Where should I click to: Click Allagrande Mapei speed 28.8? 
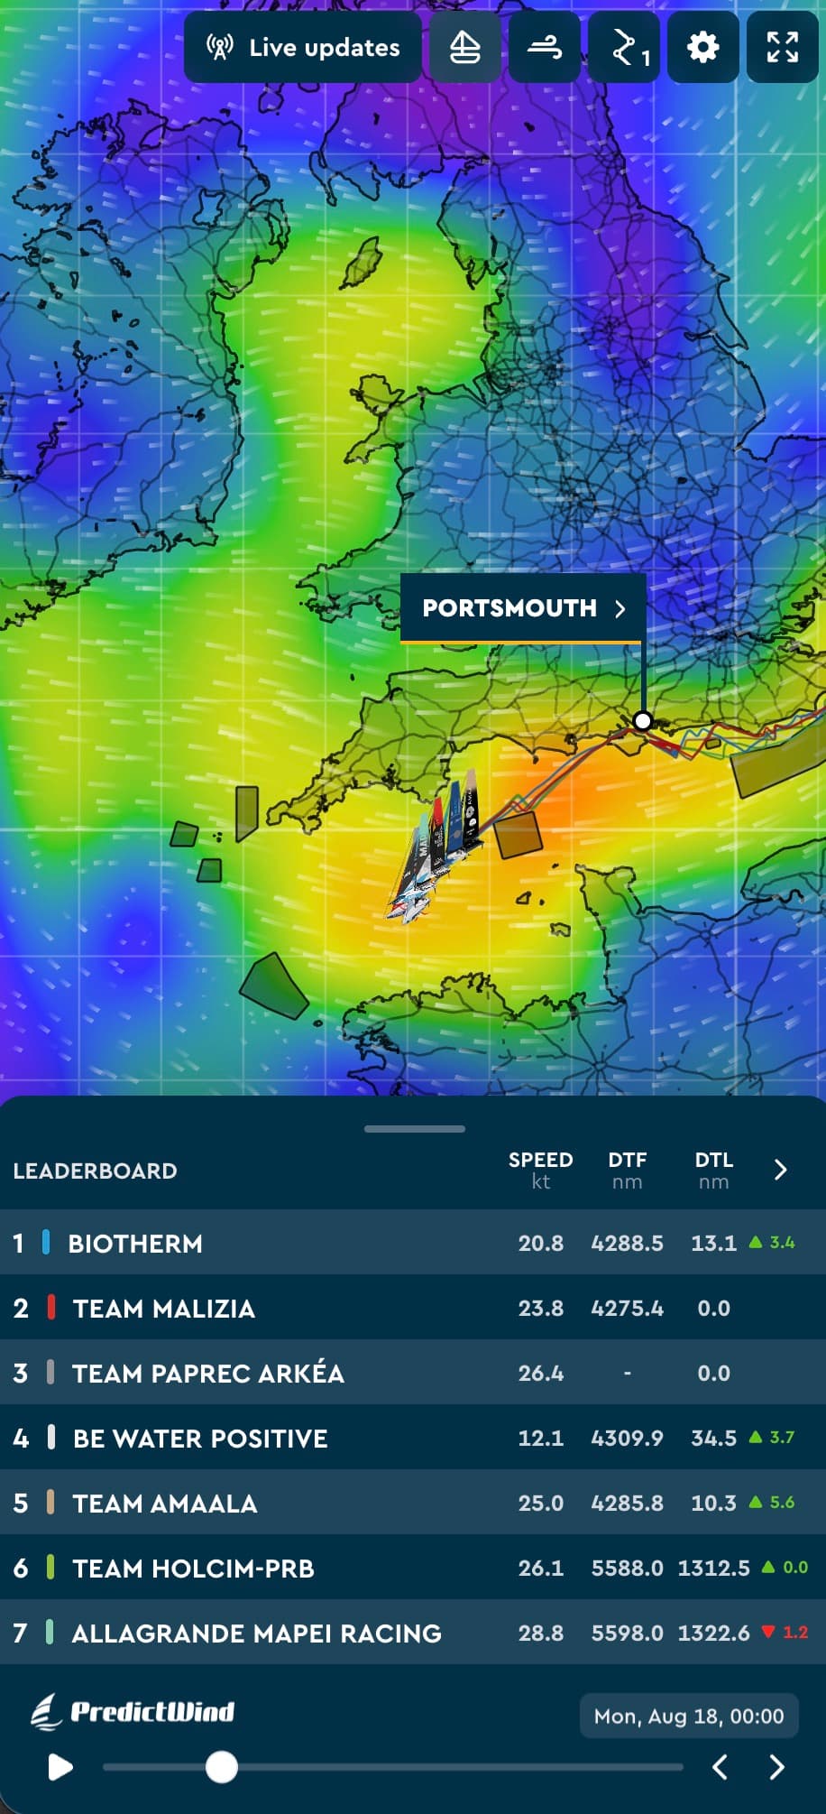pyautogui.click(x=540, y=1633)
